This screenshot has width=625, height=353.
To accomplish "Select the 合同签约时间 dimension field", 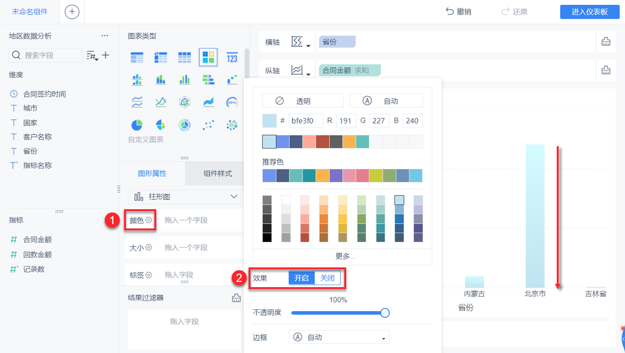I will coord(45,94).
